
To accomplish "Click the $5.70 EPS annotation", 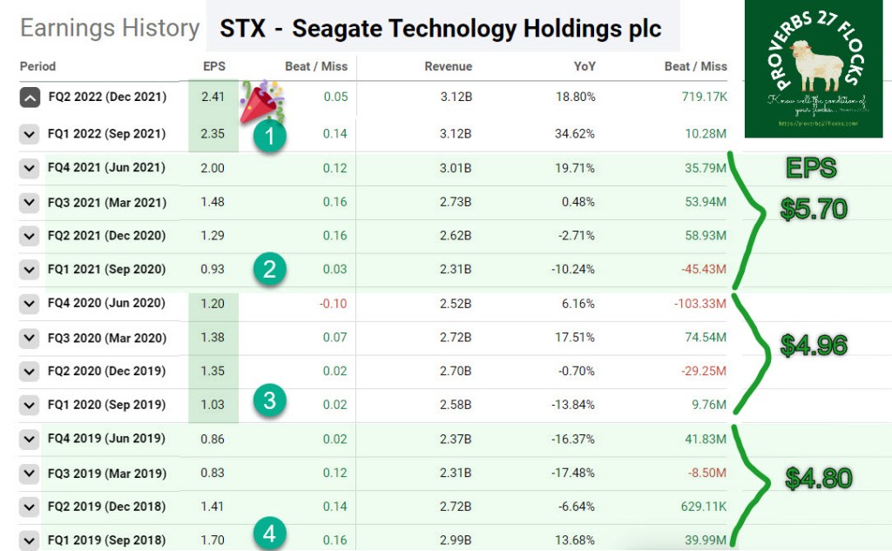I will 814,208.
